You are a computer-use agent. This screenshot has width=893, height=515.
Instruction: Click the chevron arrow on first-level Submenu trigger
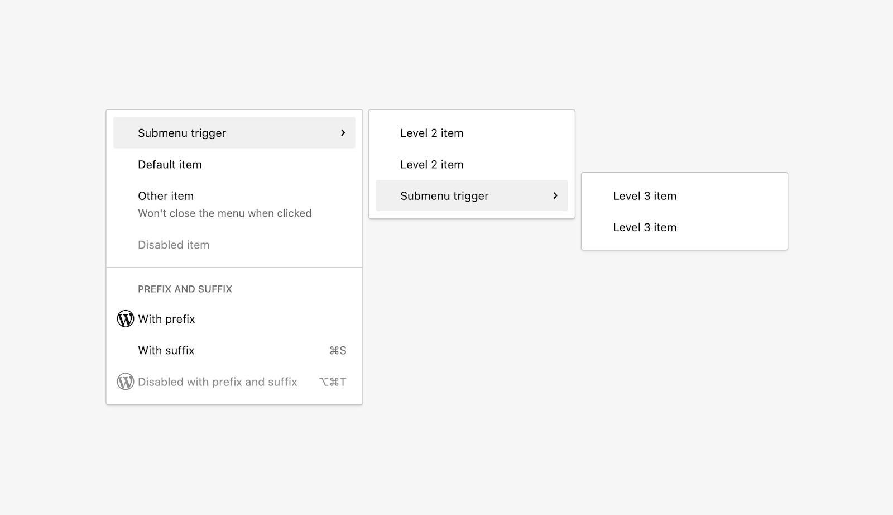(343, 133)
